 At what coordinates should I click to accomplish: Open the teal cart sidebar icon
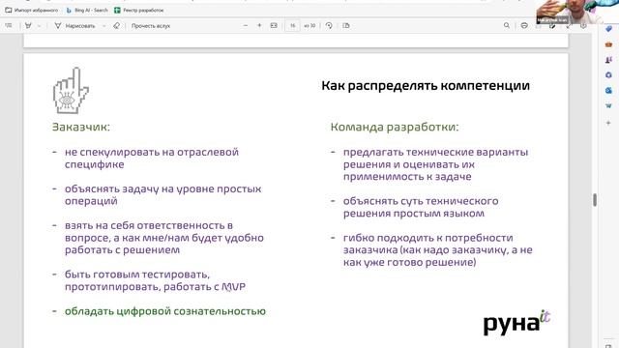[x=608, y=105]
